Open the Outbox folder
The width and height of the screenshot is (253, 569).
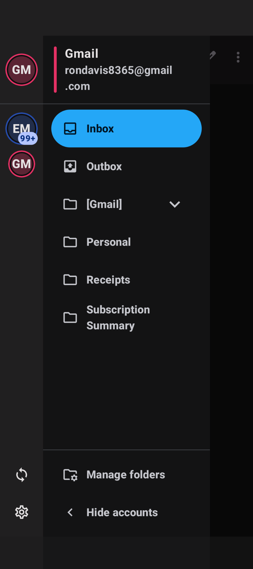pyautogui.click(x=126, y=166)
